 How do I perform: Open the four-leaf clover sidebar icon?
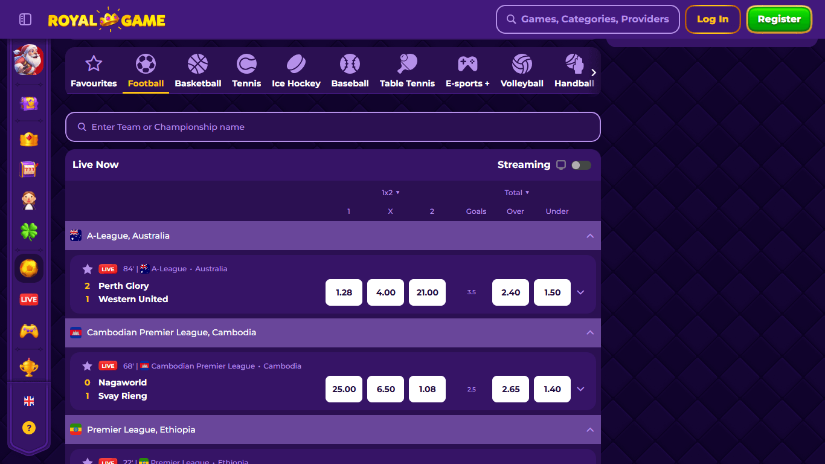click(29, 231)
